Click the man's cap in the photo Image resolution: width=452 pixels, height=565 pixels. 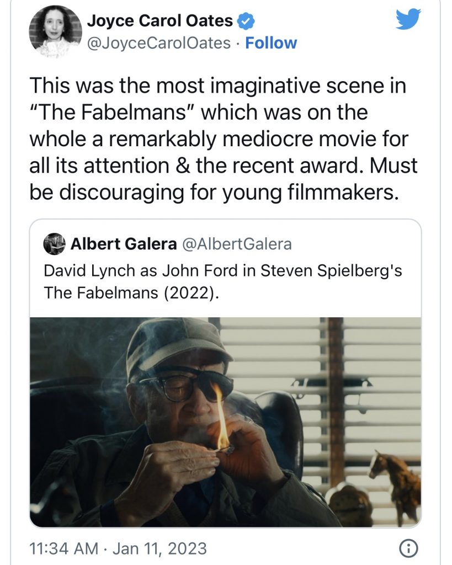click(x=176, y=342)
